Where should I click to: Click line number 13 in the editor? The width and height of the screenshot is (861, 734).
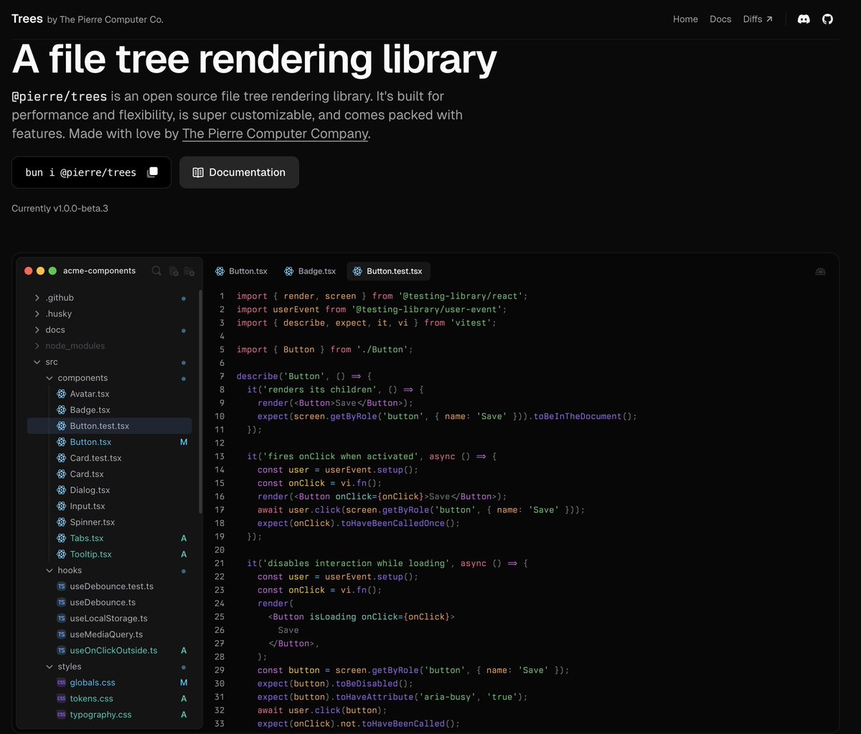point(220,456)
